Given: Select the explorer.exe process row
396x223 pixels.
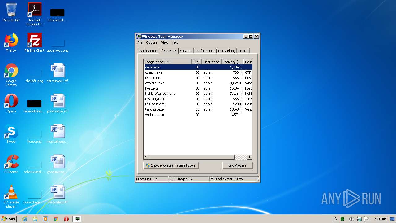Looking at the screenshot, I should coord(198,83).
